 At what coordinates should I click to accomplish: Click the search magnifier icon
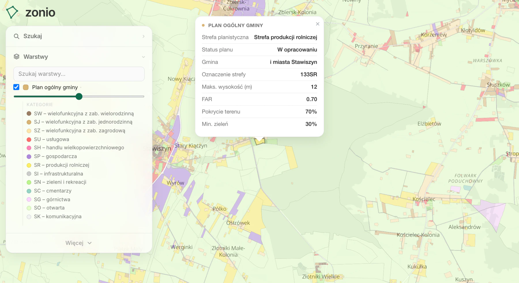(16, 36)
